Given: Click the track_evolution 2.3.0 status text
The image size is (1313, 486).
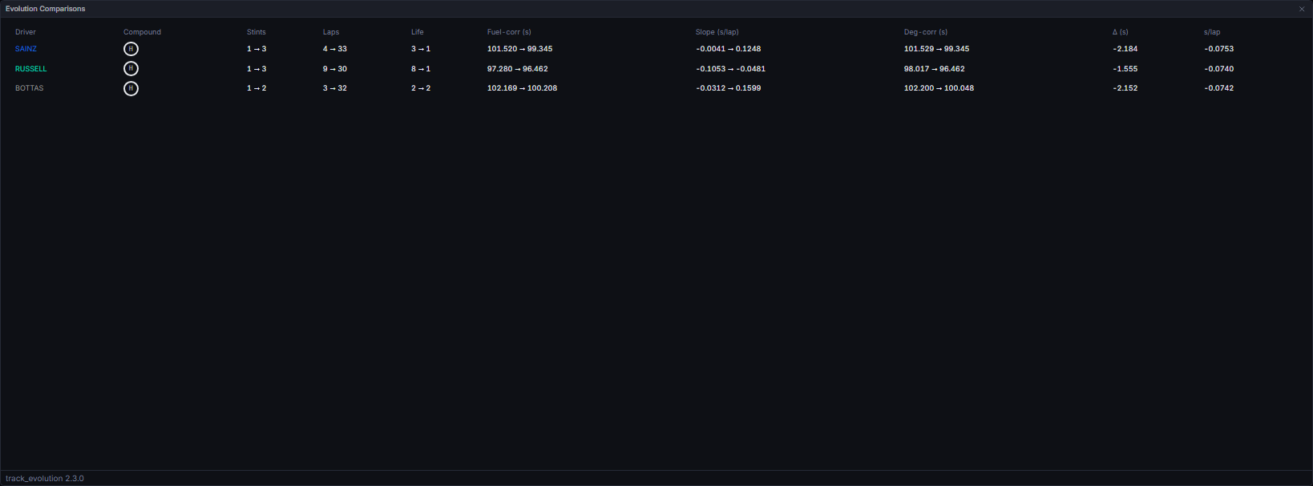Looking at the screenshot, I should pos(45,479).
